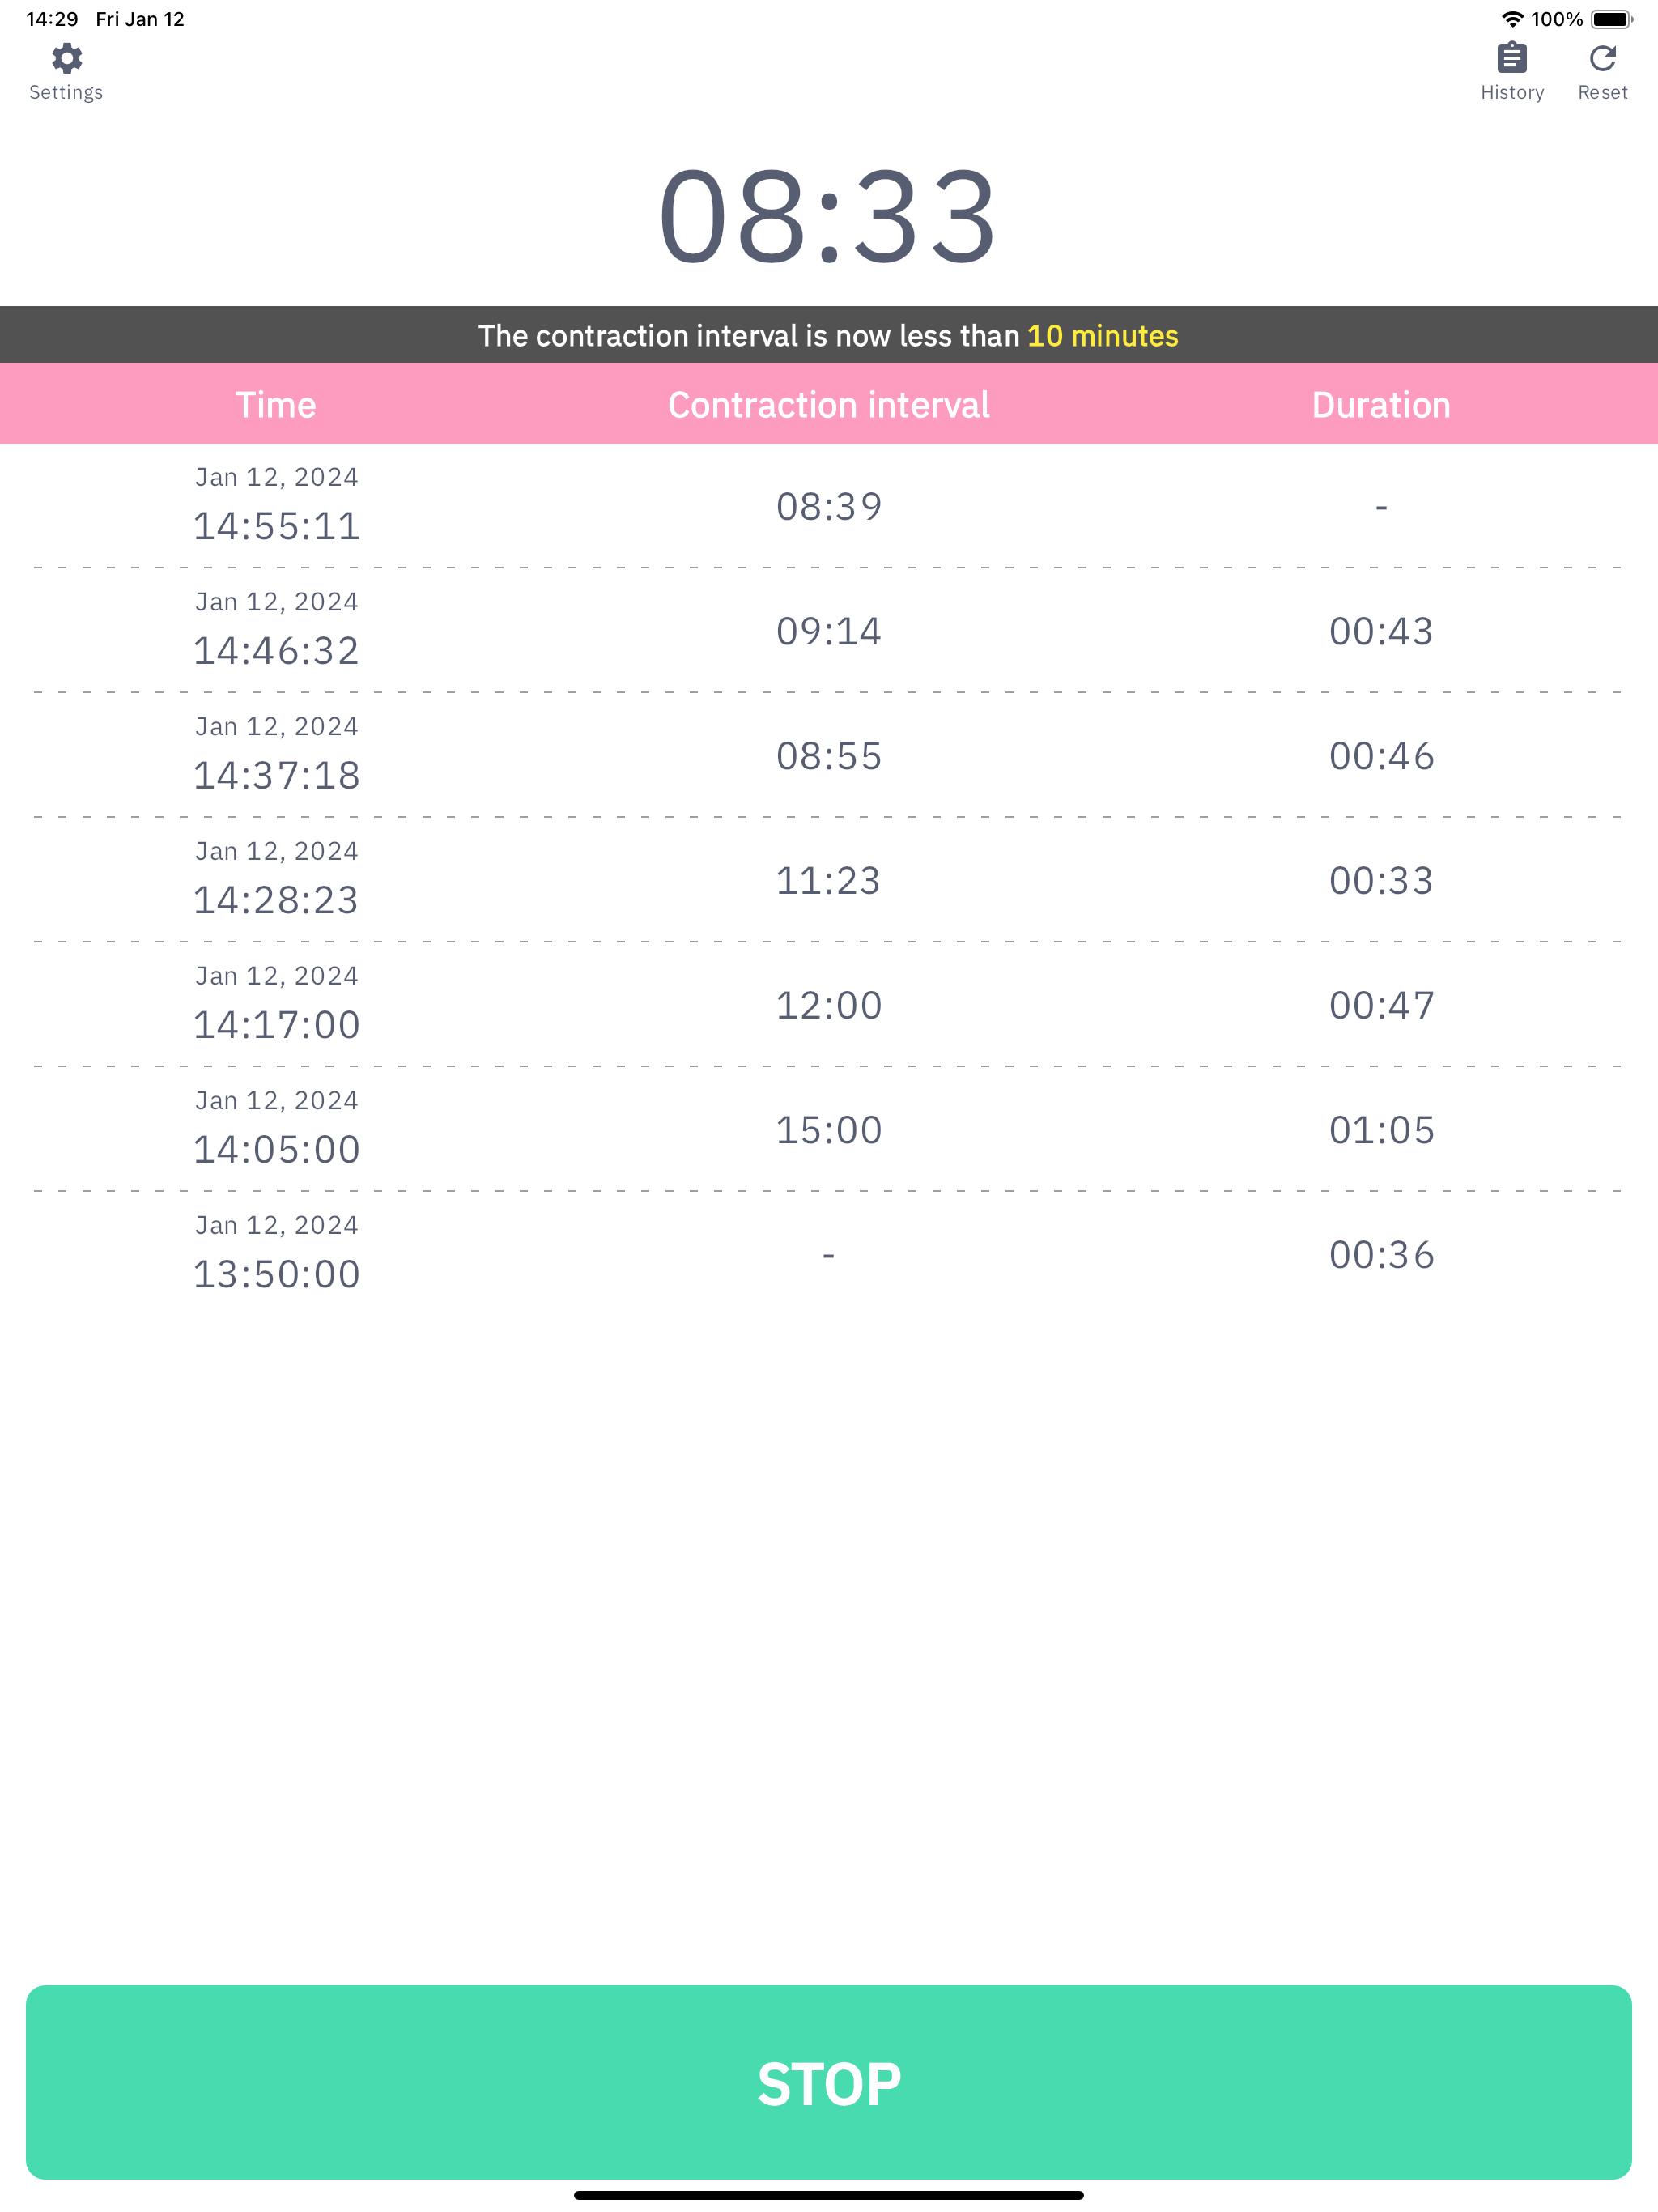
Task: Open the History clipboard icon
Action: [x=1511, y=59]
